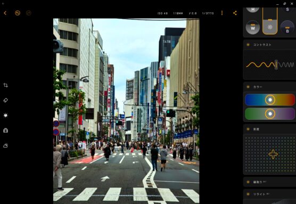Image resolution: width=296 pixels, height=204 pixels.
Task: Select the crop tool in left sidebar
Action: [x=6, y=85]
